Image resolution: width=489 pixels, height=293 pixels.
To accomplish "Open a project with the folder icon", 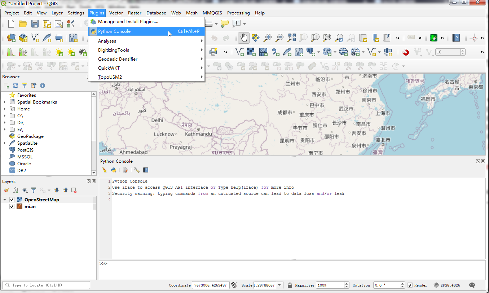I will point(23,24).
